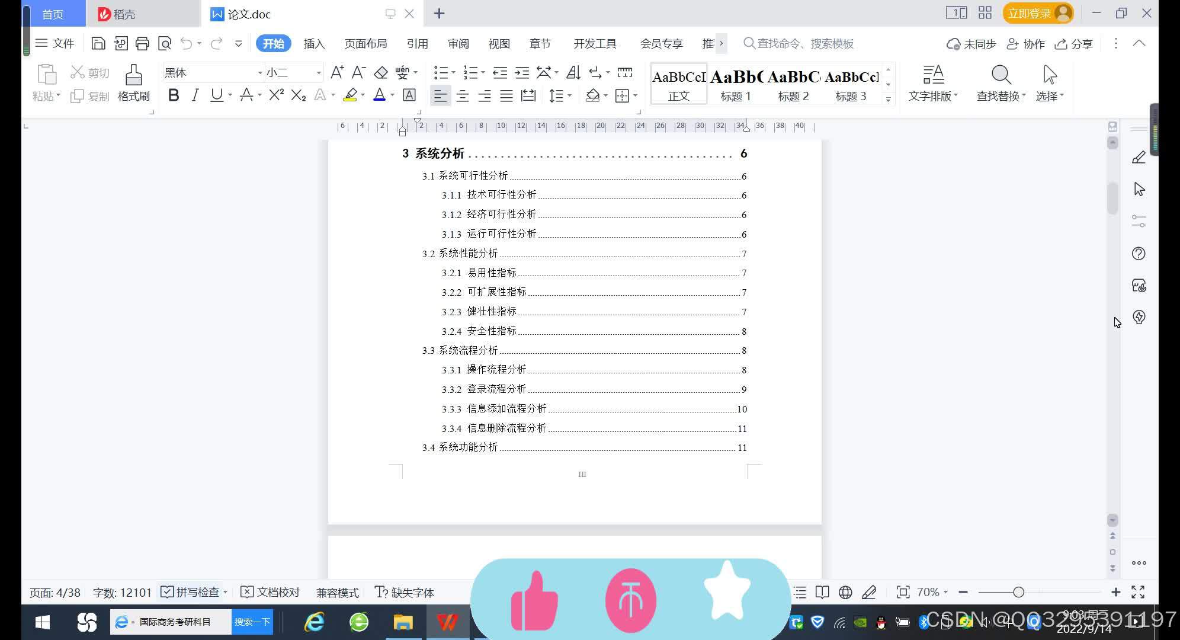This screenshot has height=640, width=1180.
Task: Open Text Layout tool
Action: point(933,83)
